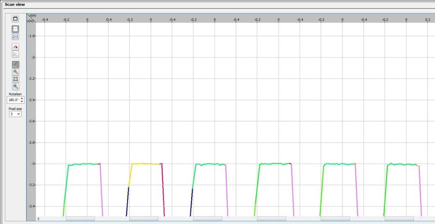Select the multi-line scan display mode
This screenshot has width=435, height=224.
[16, 36]
